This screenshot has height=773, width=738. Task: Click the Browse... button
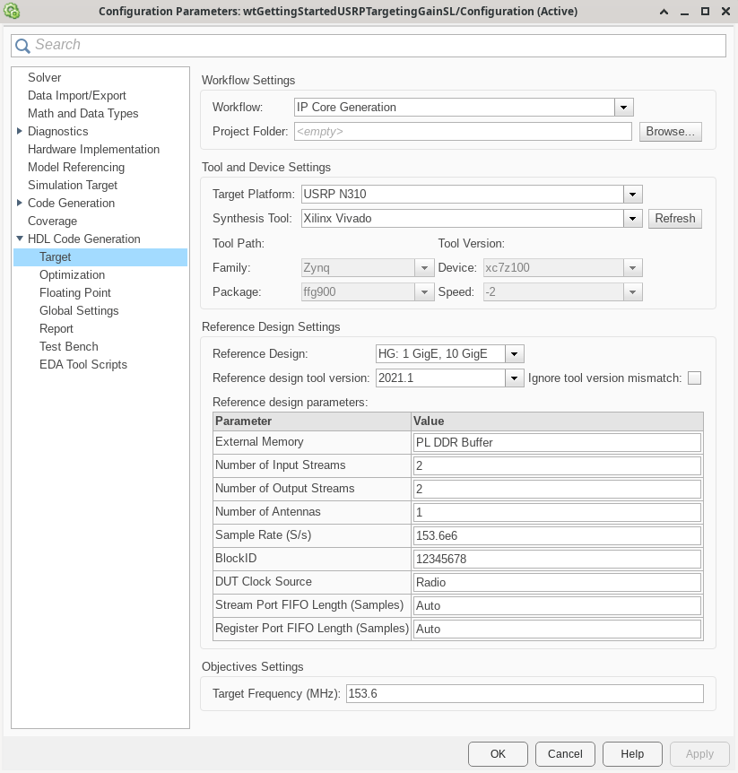click(x=671, y=132)
